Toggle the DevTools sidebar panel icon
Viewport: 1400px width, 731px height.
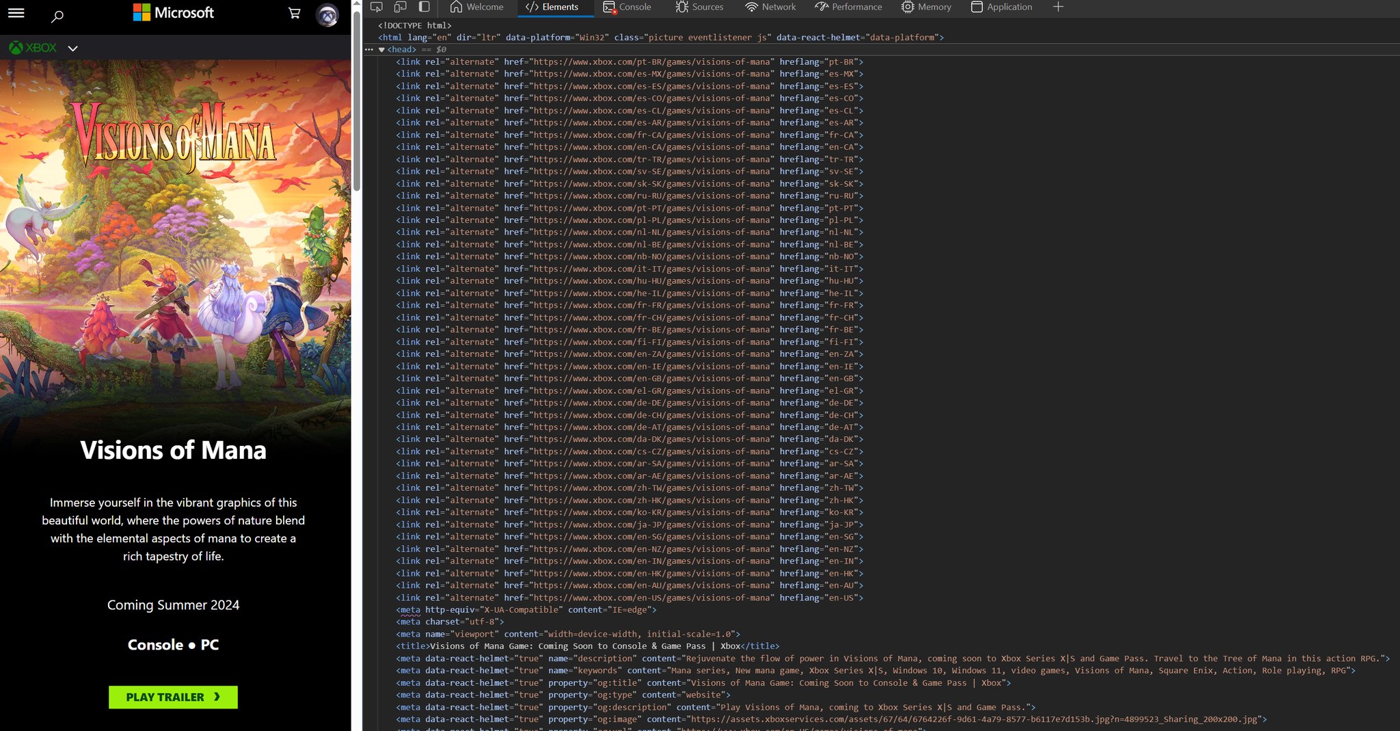(x=425, y=7)
